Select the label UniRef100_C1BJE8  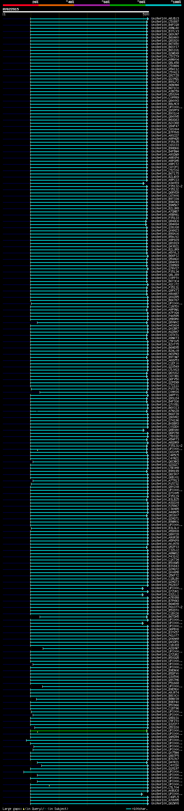click(x=165, y=645)
